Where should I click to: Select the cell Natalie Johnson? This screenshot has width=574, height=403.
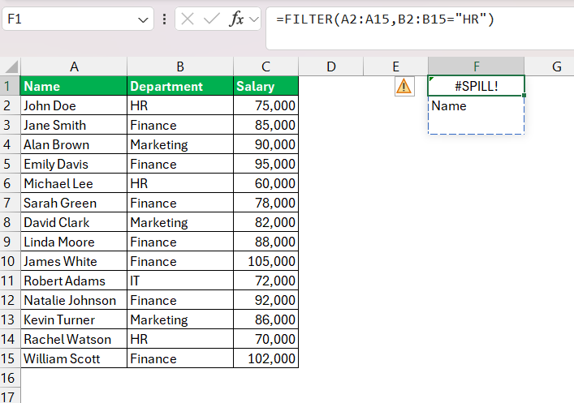coord(74,300)
